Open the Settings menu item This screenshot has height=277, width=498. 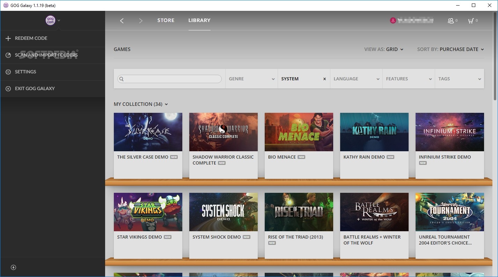click(52, 72)
